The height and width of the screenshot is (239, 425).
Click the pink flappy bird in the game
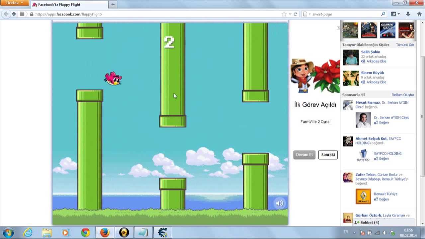(113, 78)
